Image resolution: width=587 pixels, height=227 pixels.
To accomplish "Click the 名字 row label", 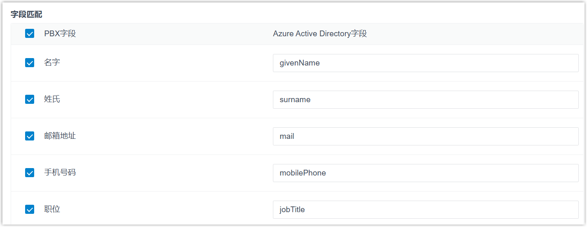I will click(52, 63).
